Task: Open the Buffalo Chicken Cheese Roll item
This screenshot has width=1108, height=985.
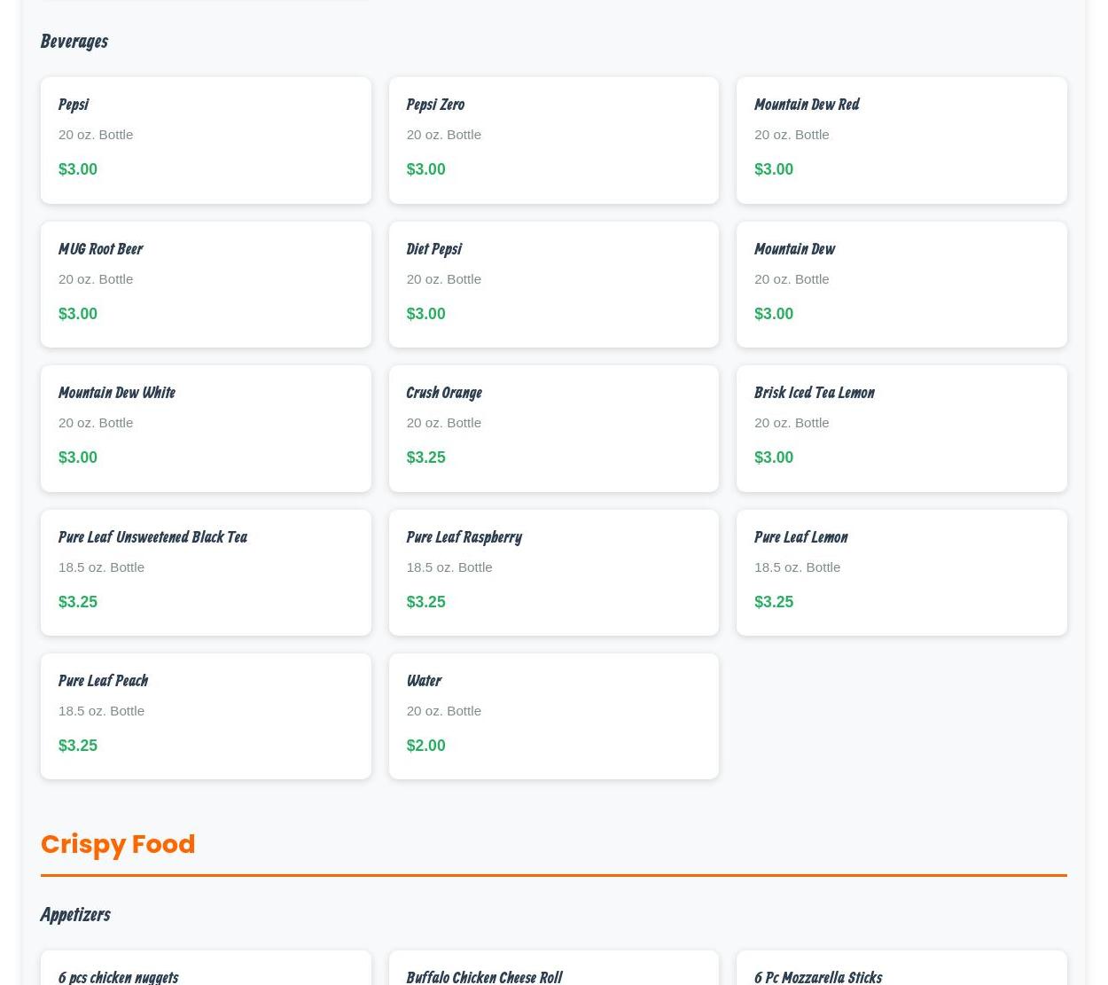Action: (x=553, y=968)
